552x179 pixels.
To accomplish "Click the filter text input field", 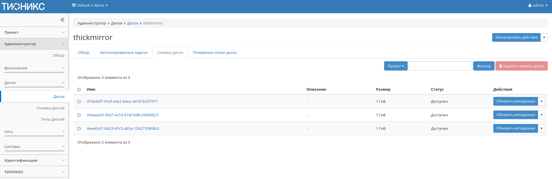I will tap(440, 66).
